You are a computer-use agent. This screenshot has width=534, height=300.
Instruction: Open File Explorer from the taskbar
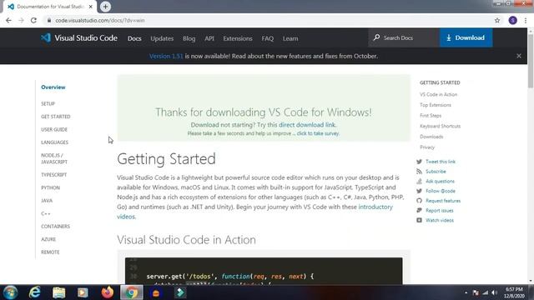coord(58,292)
